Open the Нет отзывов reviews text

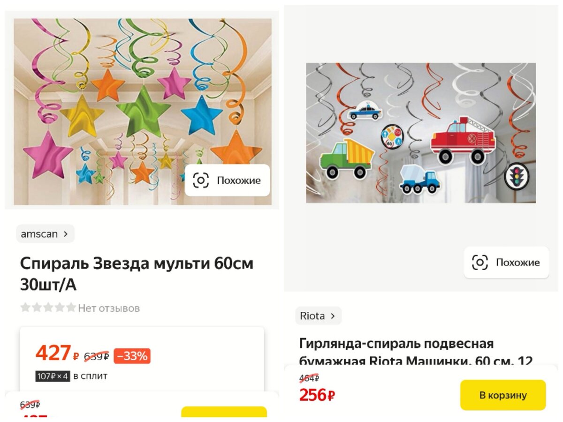click(x=109, y=308)
